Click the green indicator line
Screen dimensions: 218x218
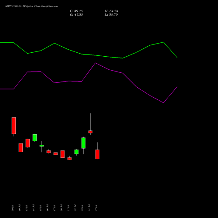point(95,55)
